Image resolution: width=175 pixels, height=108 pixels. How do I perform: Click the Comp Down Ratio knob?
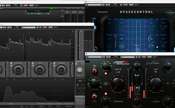(18, 70)
